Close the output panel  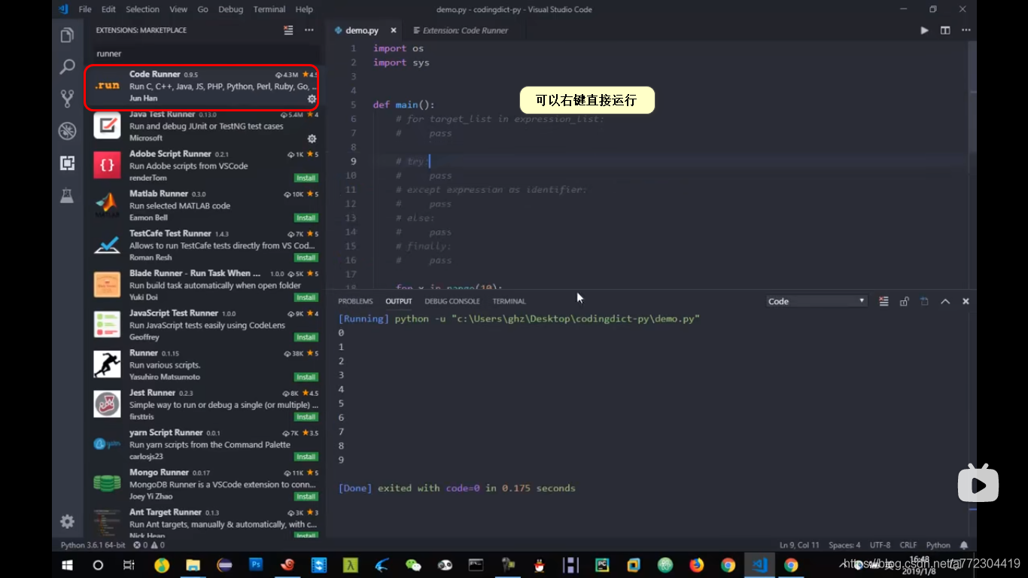[x=966, y=301]
